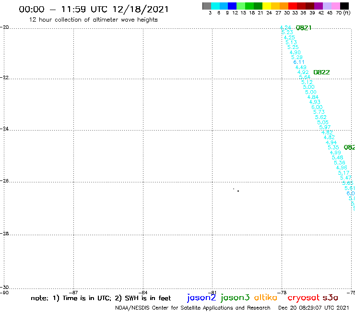The height and width of the screenshot is (312, 355).
Task: Click the cyan 6 ft legend swatch
Action: tap(215, 6)
